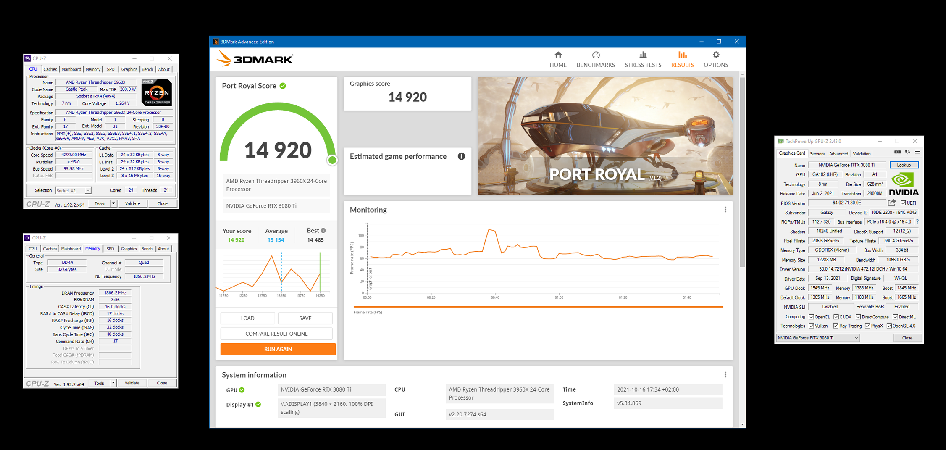Click the Port Royal banner image
Screen dimensions: 946x450
pyautogui.click(x=605, y=136)
